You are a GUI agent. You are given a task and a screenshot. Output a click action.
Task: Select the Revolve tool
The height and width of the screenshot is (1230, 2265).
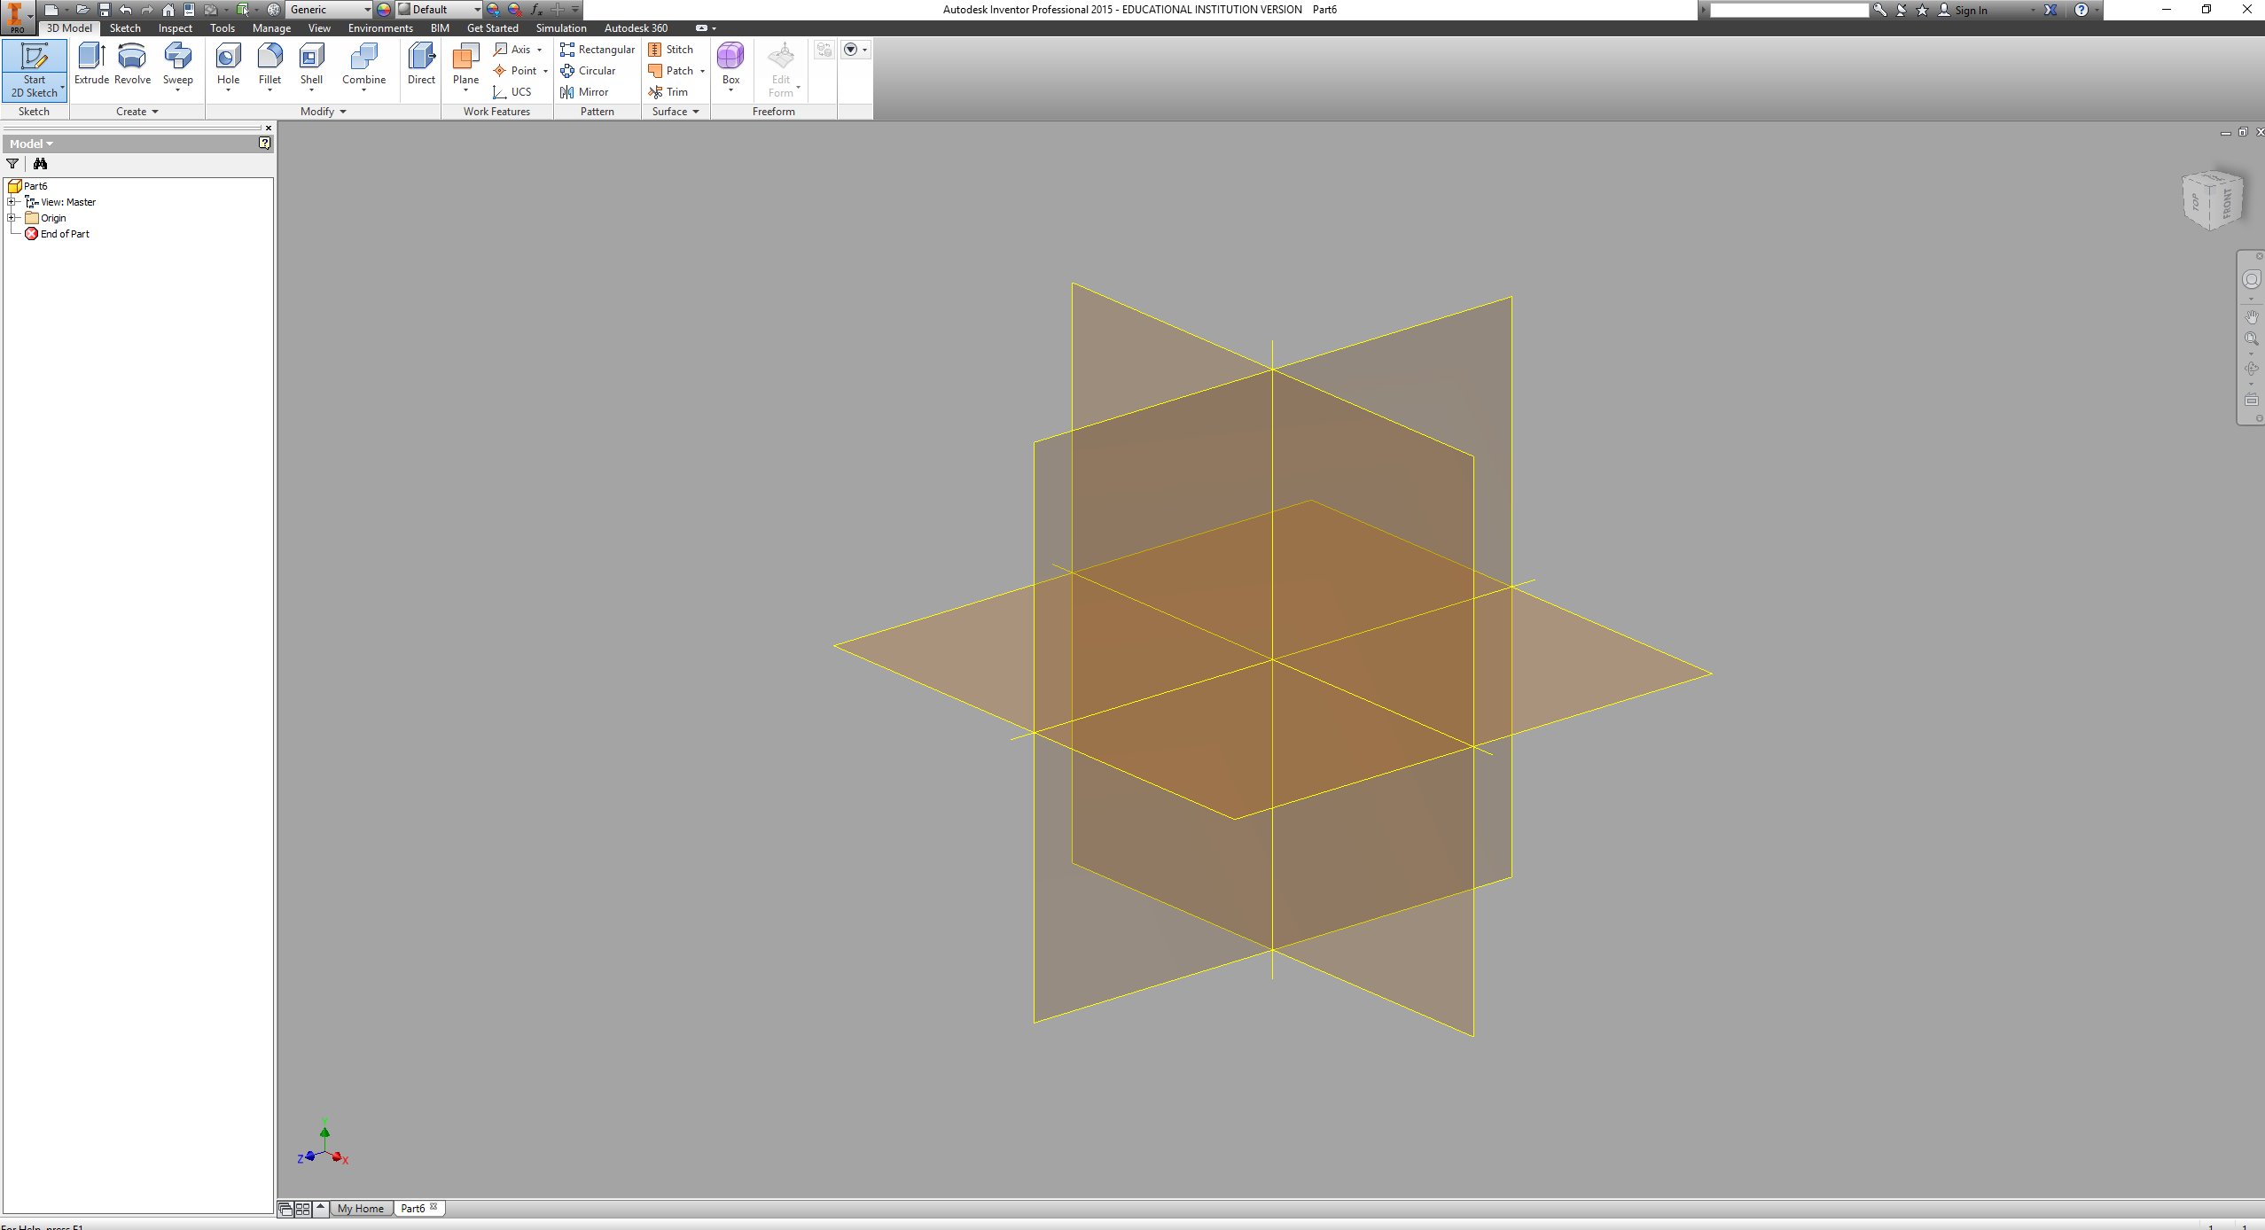[132, 58]
